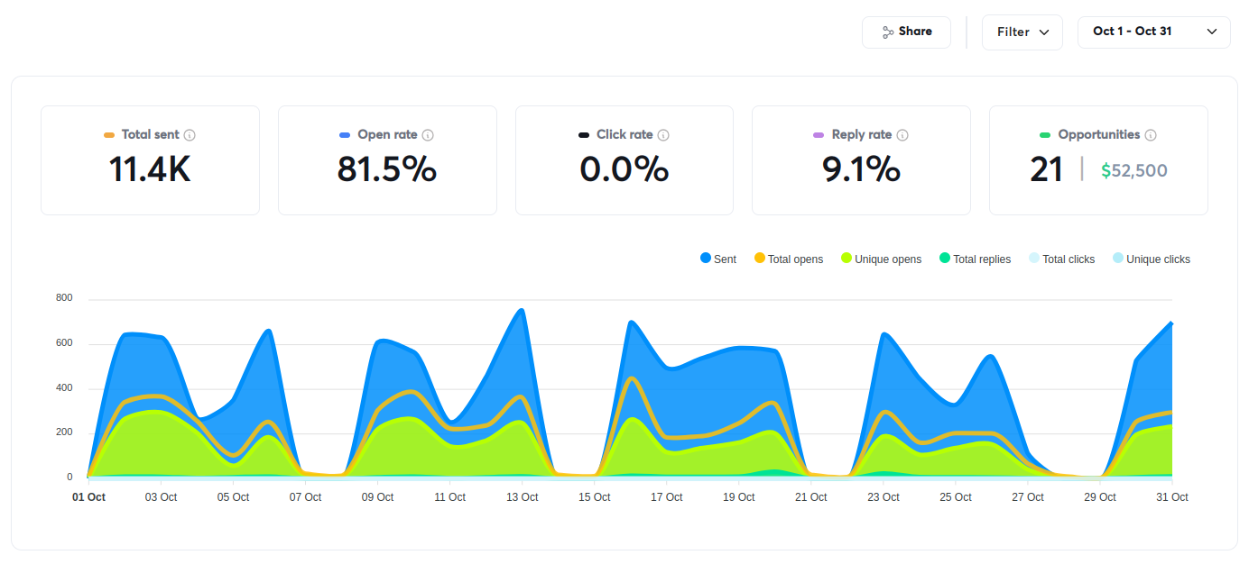Select the Open rate 81.5% card

coord(387,160)
